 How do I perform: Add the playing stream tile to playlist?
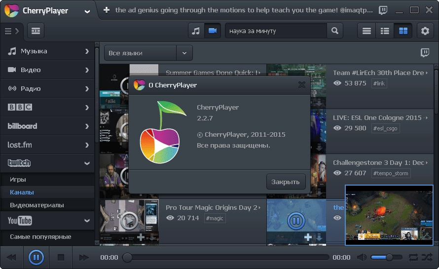click(x=308, y=237)
